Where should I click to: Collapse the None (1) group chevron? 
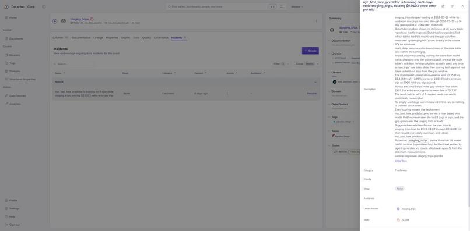(315, 82)
